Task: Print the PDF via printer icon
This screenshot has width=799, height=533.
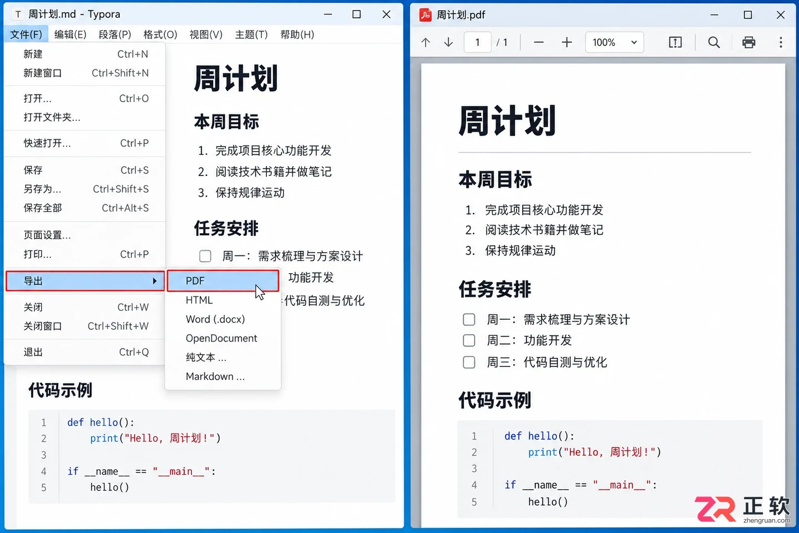Action: (749, 42)
